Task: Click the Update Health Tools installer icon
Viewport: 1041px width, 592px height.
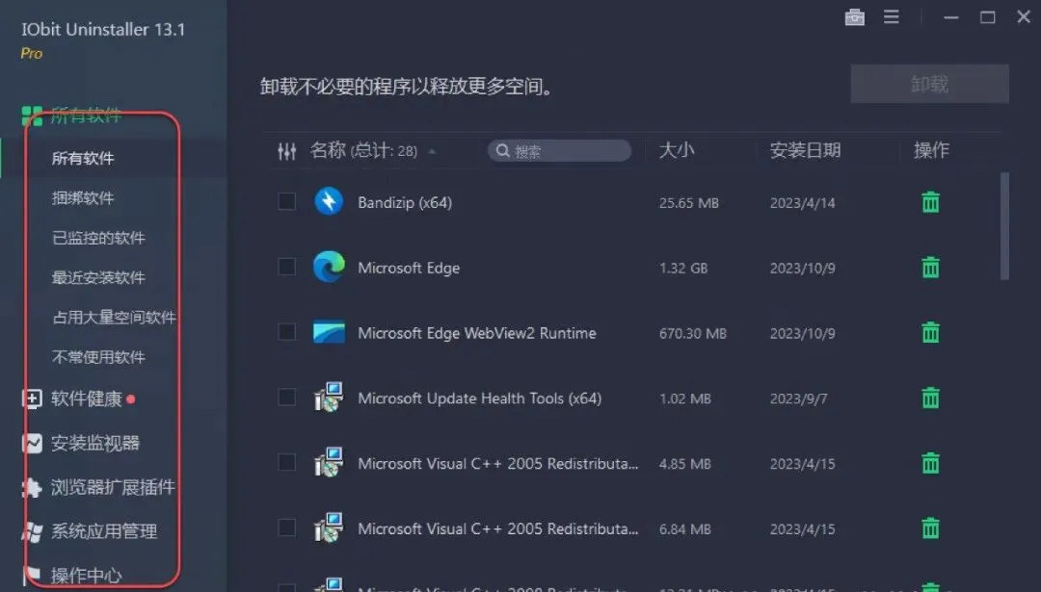Action: [x=329, y=398]
